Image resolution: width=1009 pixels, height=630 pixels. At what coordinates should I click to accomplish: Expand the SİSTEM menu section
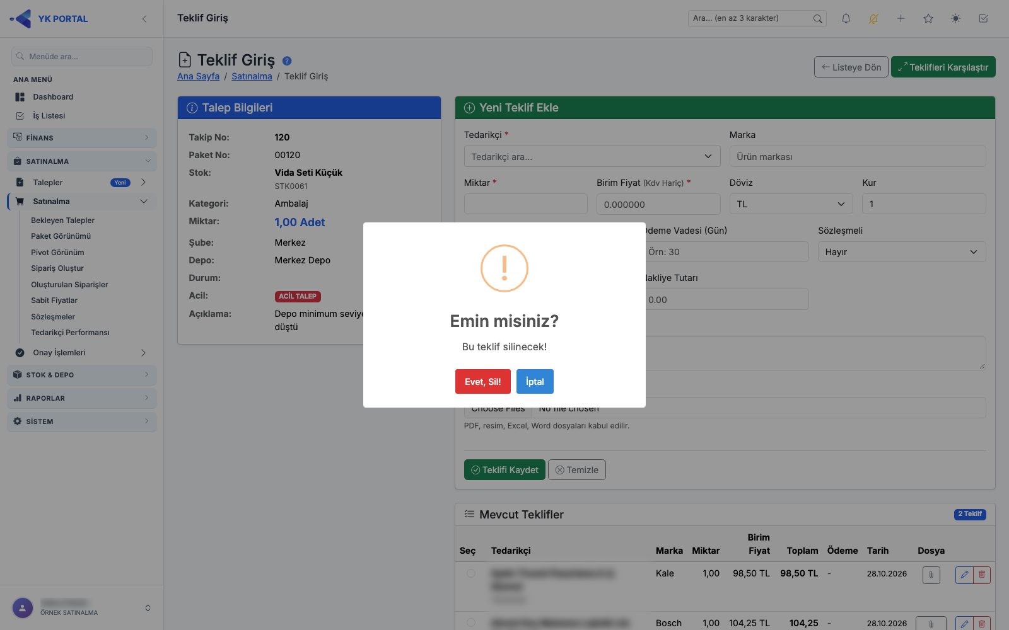pyautogui.click(x=82, y=421)
